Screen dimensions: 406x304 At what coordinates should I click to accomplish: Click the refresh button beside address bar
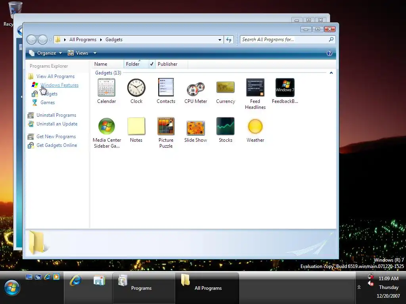tap(229, 40)
